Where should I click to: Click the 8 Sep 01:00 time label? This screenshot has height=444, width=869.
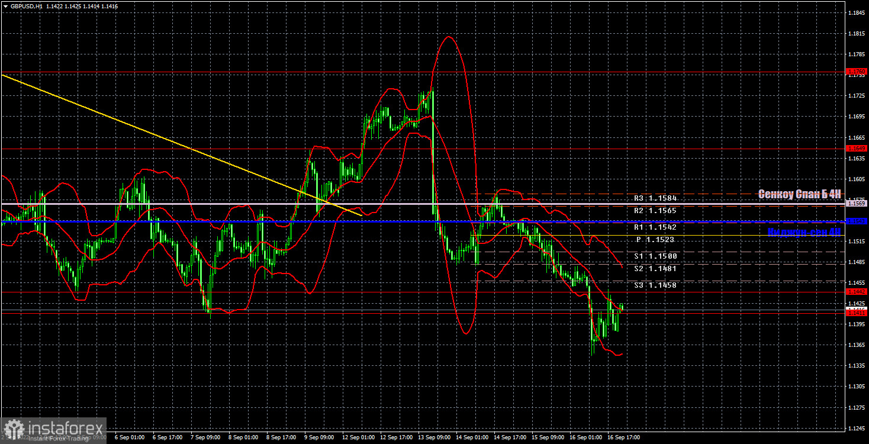(x=244, y=437)
